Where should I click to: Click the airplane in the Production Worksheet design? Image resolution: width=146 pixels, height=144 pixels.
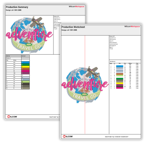tap(93, 71)
